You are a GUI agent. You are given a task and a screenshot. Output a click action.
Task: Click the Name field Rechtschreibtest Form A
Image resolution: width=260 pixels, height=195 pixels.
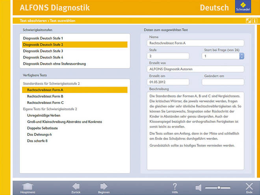tap(195, 43)
